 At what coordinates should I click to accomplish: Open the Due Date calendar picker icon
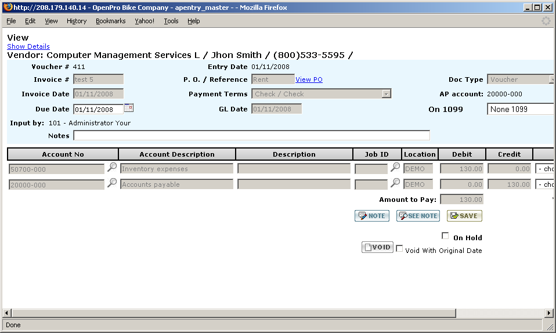[129, 108]
